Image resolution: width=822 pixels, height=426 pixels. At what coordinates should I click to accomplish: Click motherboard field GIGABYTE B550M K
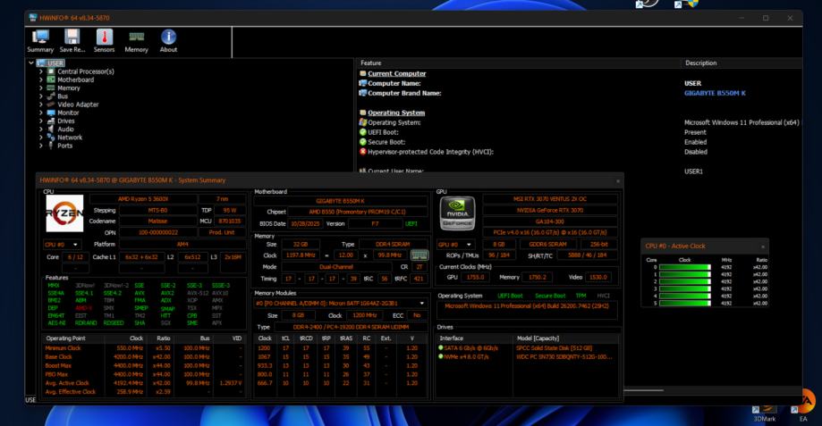pos(340,201)
